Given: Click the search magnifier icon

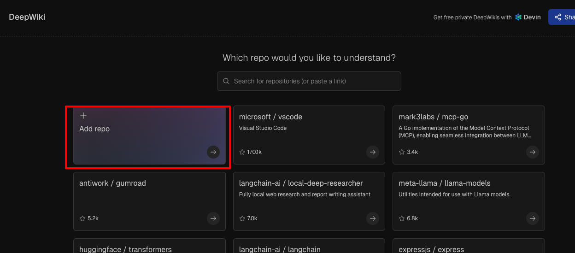Looking at the screenshot, I should pyautogui.click(x=226, y=81).
